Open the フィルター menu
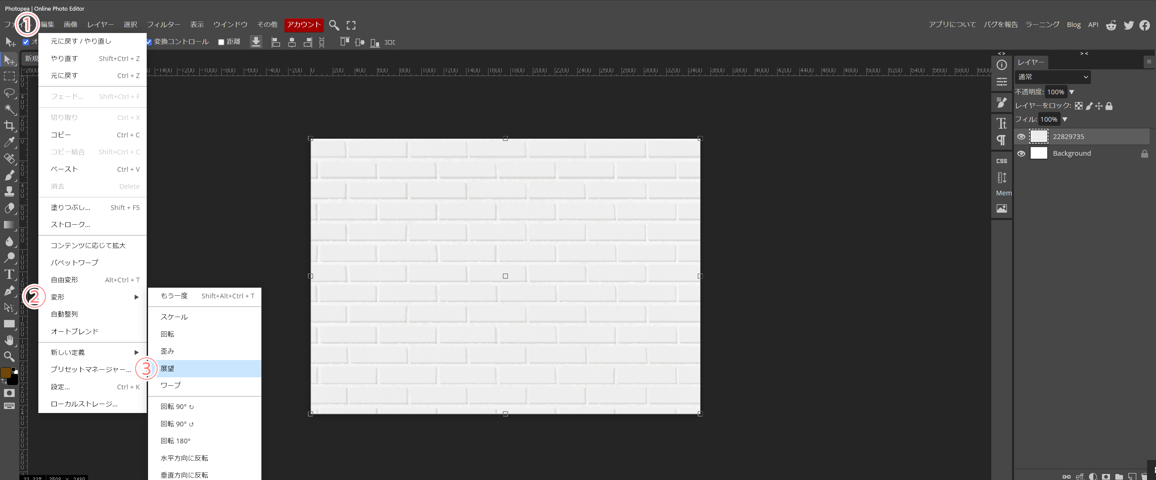 point(163,25)
